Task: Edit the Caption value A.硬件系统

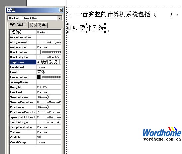Action: tap(49, 62)
